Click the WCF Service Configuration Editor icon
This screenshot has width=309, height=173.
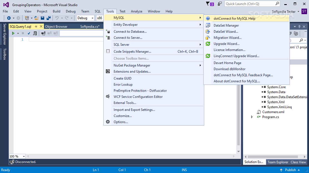[x=108, y=96]
